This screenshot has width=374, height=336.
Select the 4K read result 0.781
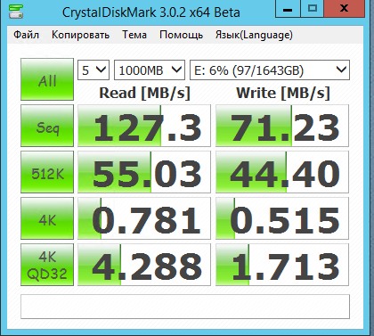click(x=144, y=218)
